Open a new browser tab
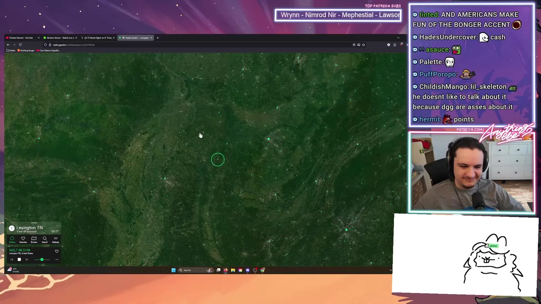This screenshot has height=304, width=541. tap(158, 38)
